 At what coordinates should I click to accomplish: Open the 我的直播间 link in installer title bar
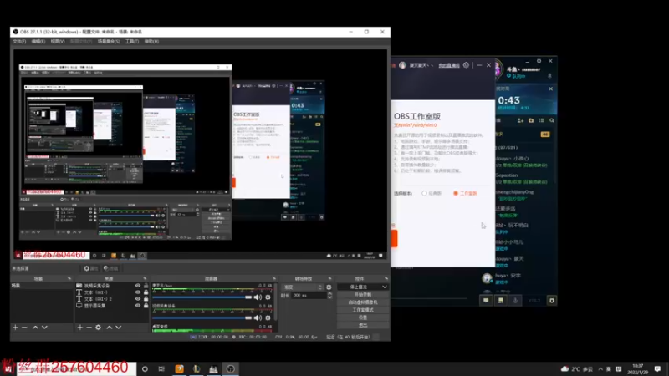pos(449,65)
